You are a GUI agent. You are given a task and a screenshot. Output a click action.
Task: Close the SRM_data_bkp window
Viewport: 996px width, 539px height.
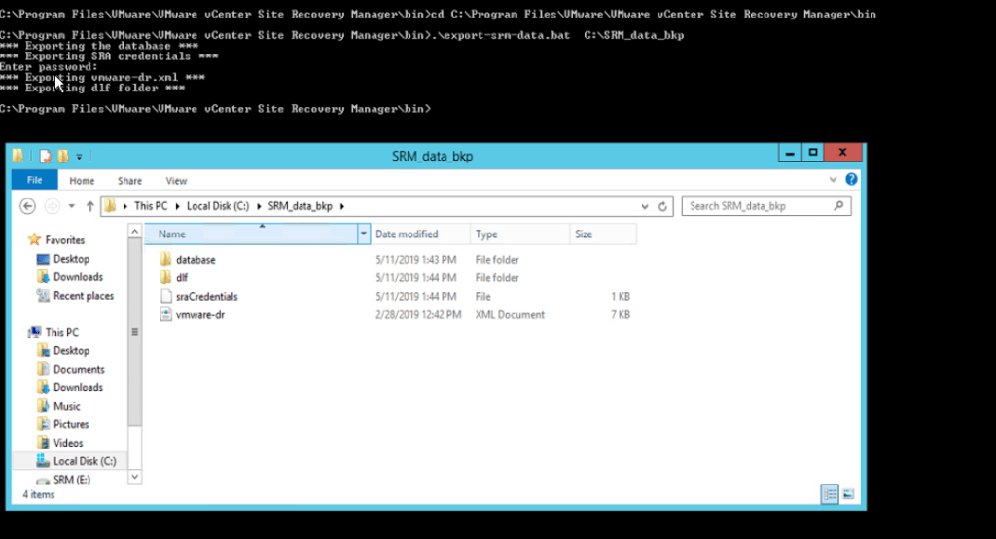843,153
